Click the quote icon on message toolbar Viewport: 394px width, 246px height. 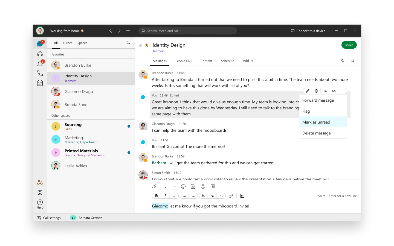334,91
